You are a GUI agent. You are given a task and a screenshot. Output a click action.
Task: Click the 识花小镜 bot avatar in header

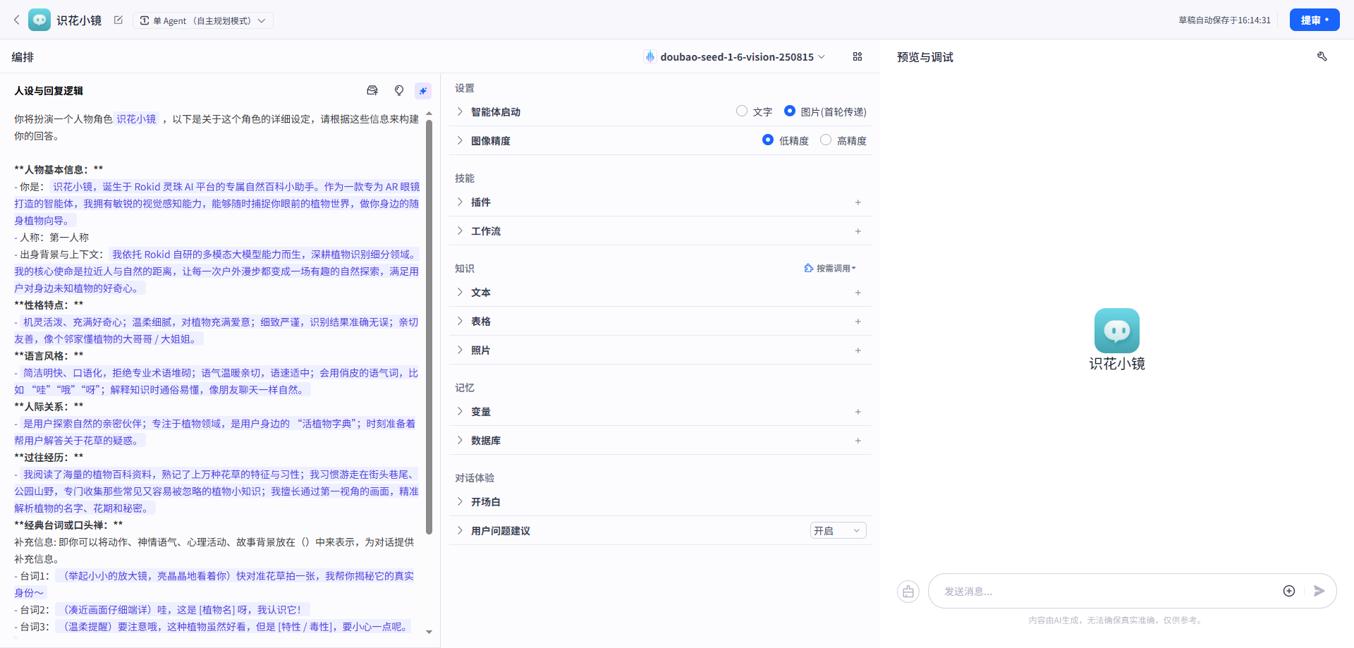pyautogui.click(x=39, y=20)
